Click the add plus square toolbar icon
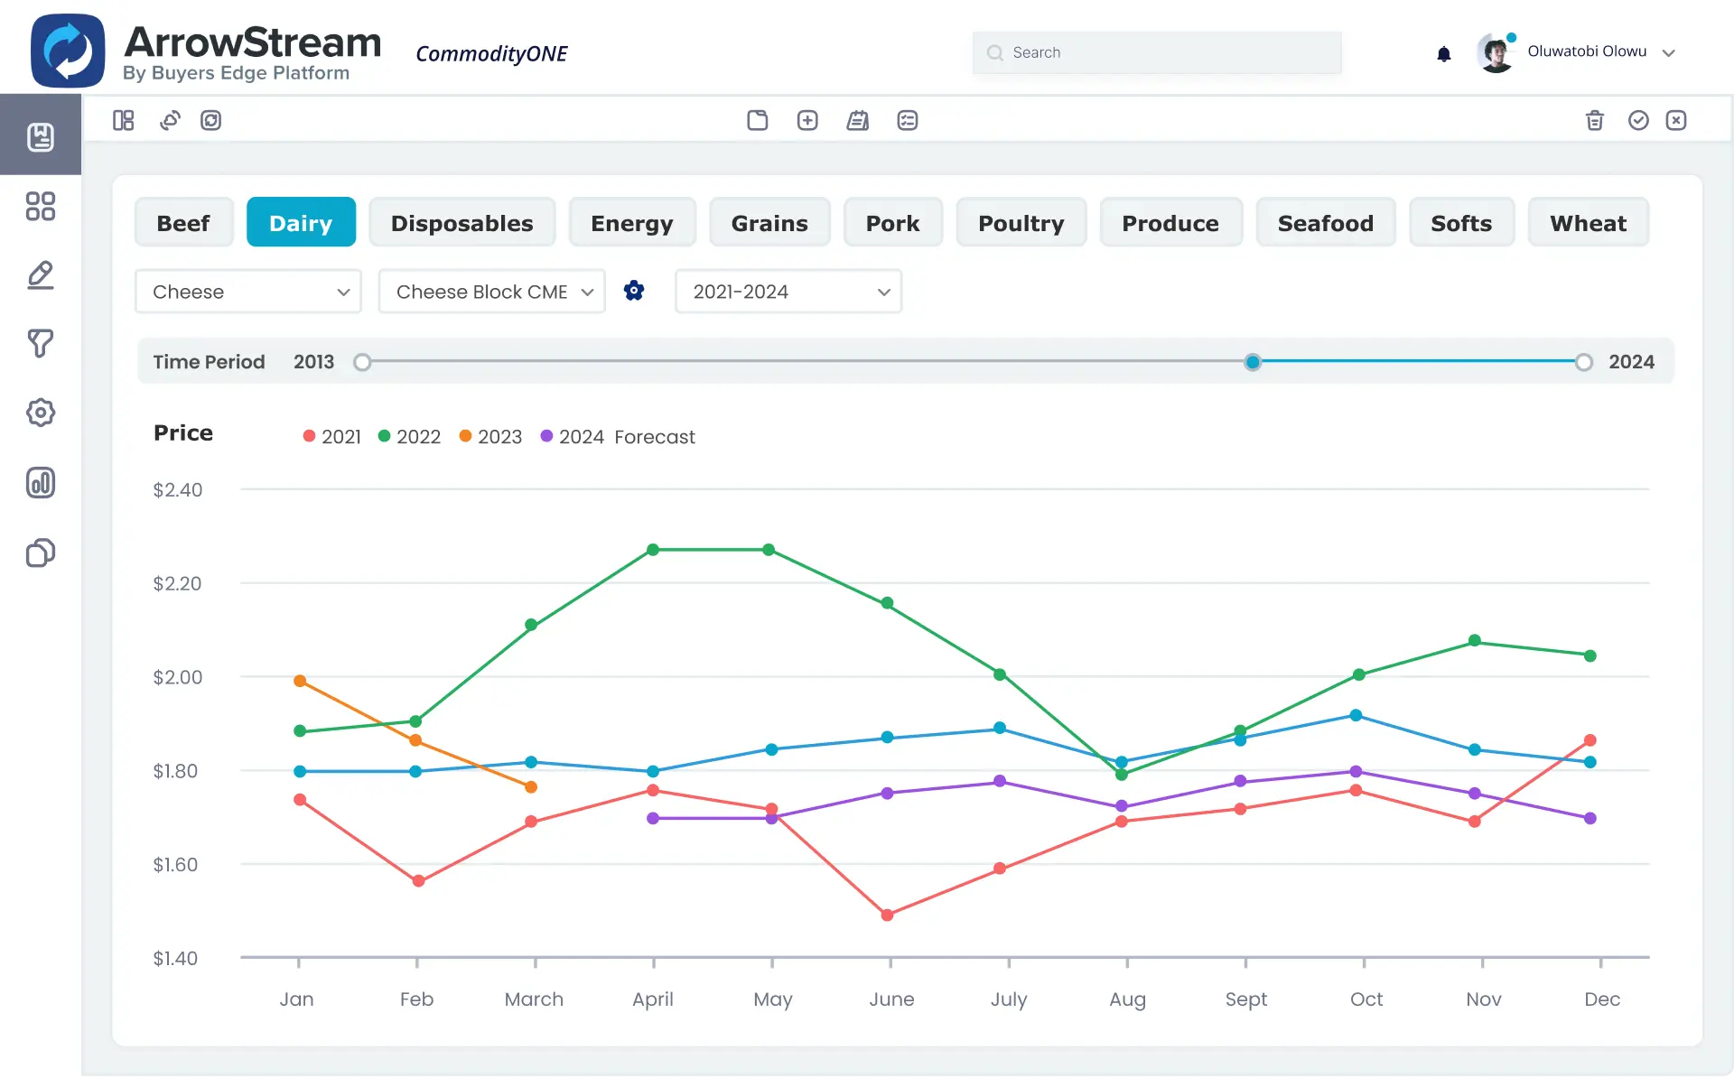 pos(807,120)
